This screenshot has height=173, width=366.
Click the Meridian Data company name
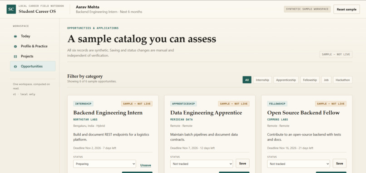click(x=182, y=120)
